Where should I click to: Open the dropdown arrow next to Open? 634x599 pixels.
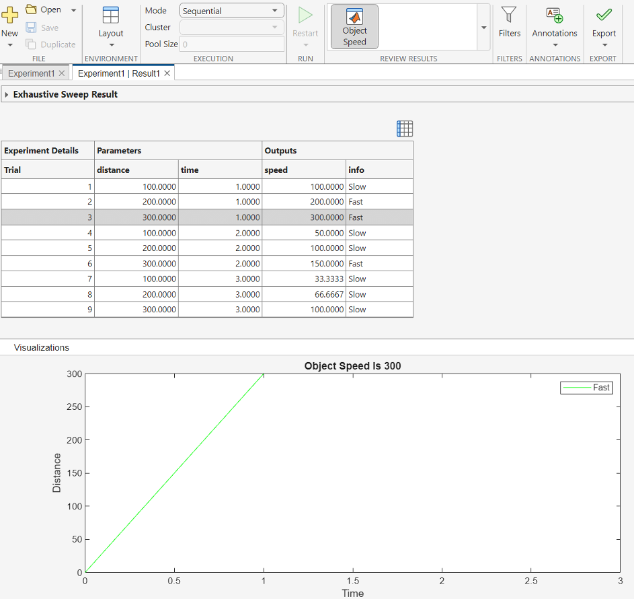coord(73,10)
